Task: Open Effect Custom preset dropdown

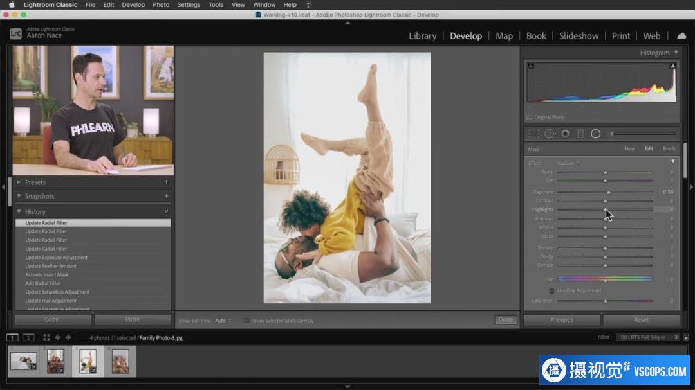Action: pyautogui.click(x=568, y=163)
